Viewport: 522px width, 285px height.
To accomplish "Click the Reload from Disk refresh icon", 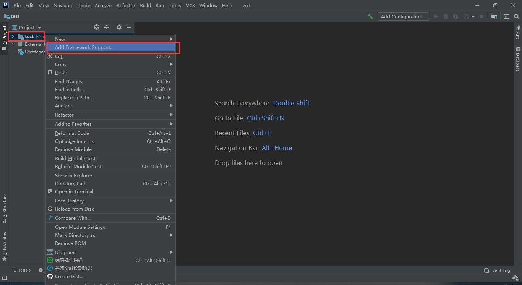I will click(50, 209).
